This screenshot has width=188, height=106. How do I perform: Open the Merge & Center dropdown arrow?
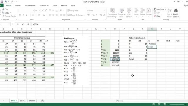tap(84, 15)
